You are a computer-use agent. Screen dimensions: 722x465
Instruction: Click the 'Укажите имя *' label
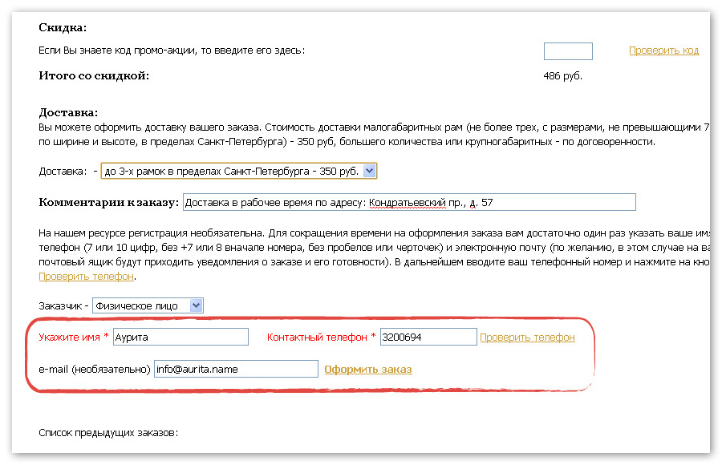point(74,337)
